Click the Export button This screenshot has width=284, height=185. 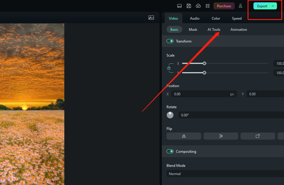[x=262, y=6]
